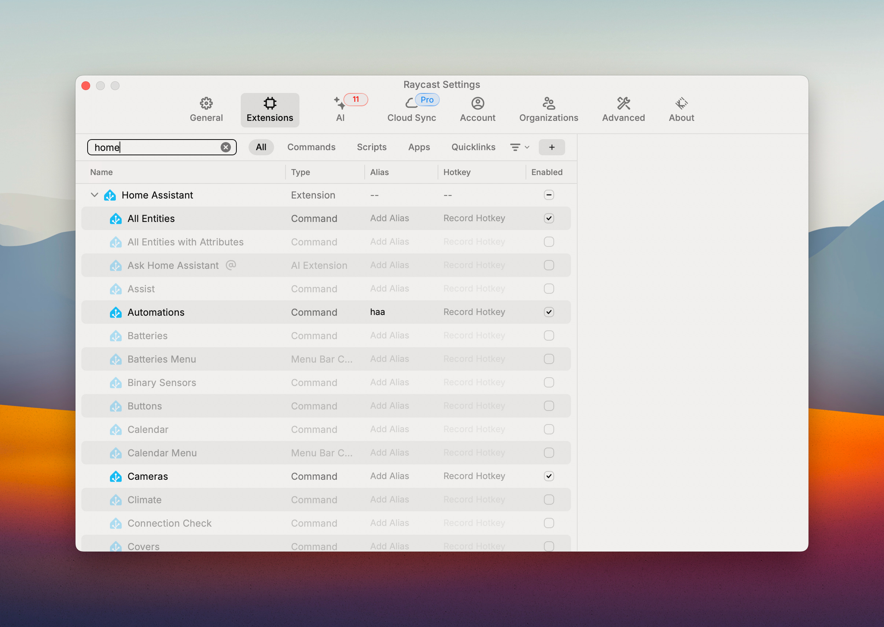
Task: Open the AI sparkles tab icon
Action: click(340, 103)
